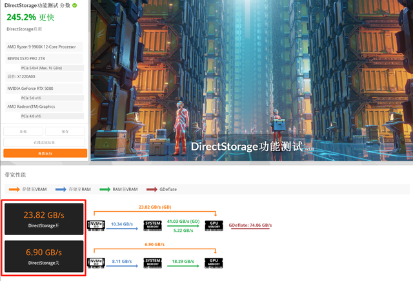The image size is (413, 281).
Task: Click the 5.22 GB/s value under the green arrow
Action: (x=183, y=231)
